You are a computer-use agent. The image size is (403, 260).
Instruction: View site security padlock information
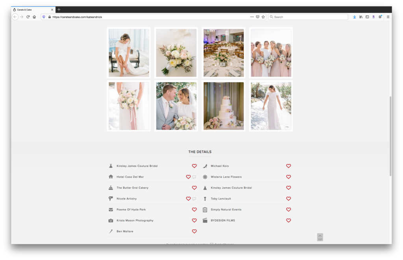[x=49, y=17]
